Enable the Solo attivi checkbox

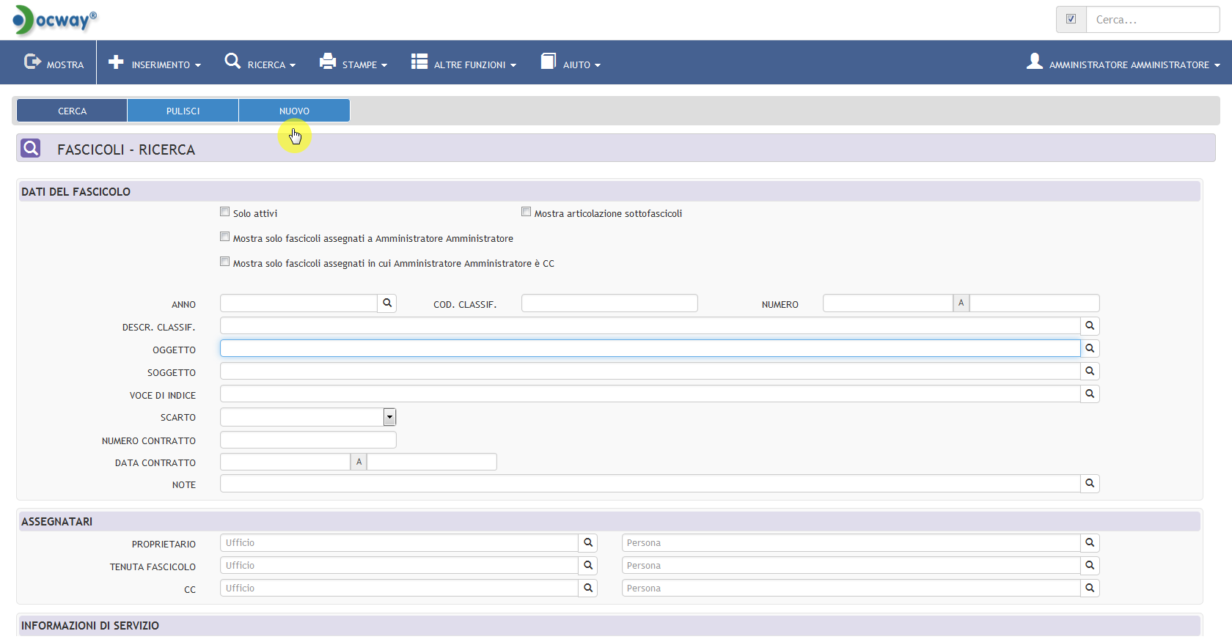tap(225, 212)
